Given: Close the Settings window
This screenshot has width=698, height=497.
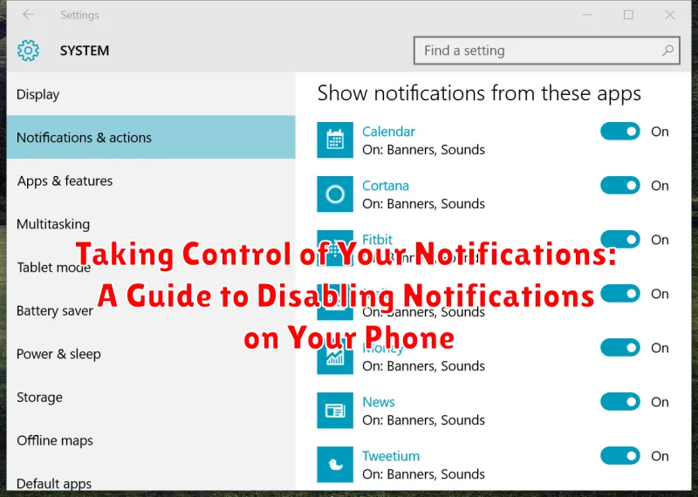Looking at the screenshot, I should point(669,15).
